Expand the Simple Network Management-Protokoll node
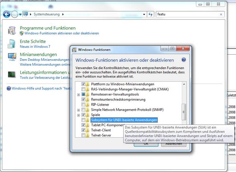 [79, 110]
